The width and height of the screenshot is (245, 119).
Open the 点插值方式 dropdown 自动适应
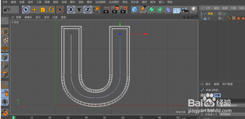pyautogui.click(x=232, y=114)
